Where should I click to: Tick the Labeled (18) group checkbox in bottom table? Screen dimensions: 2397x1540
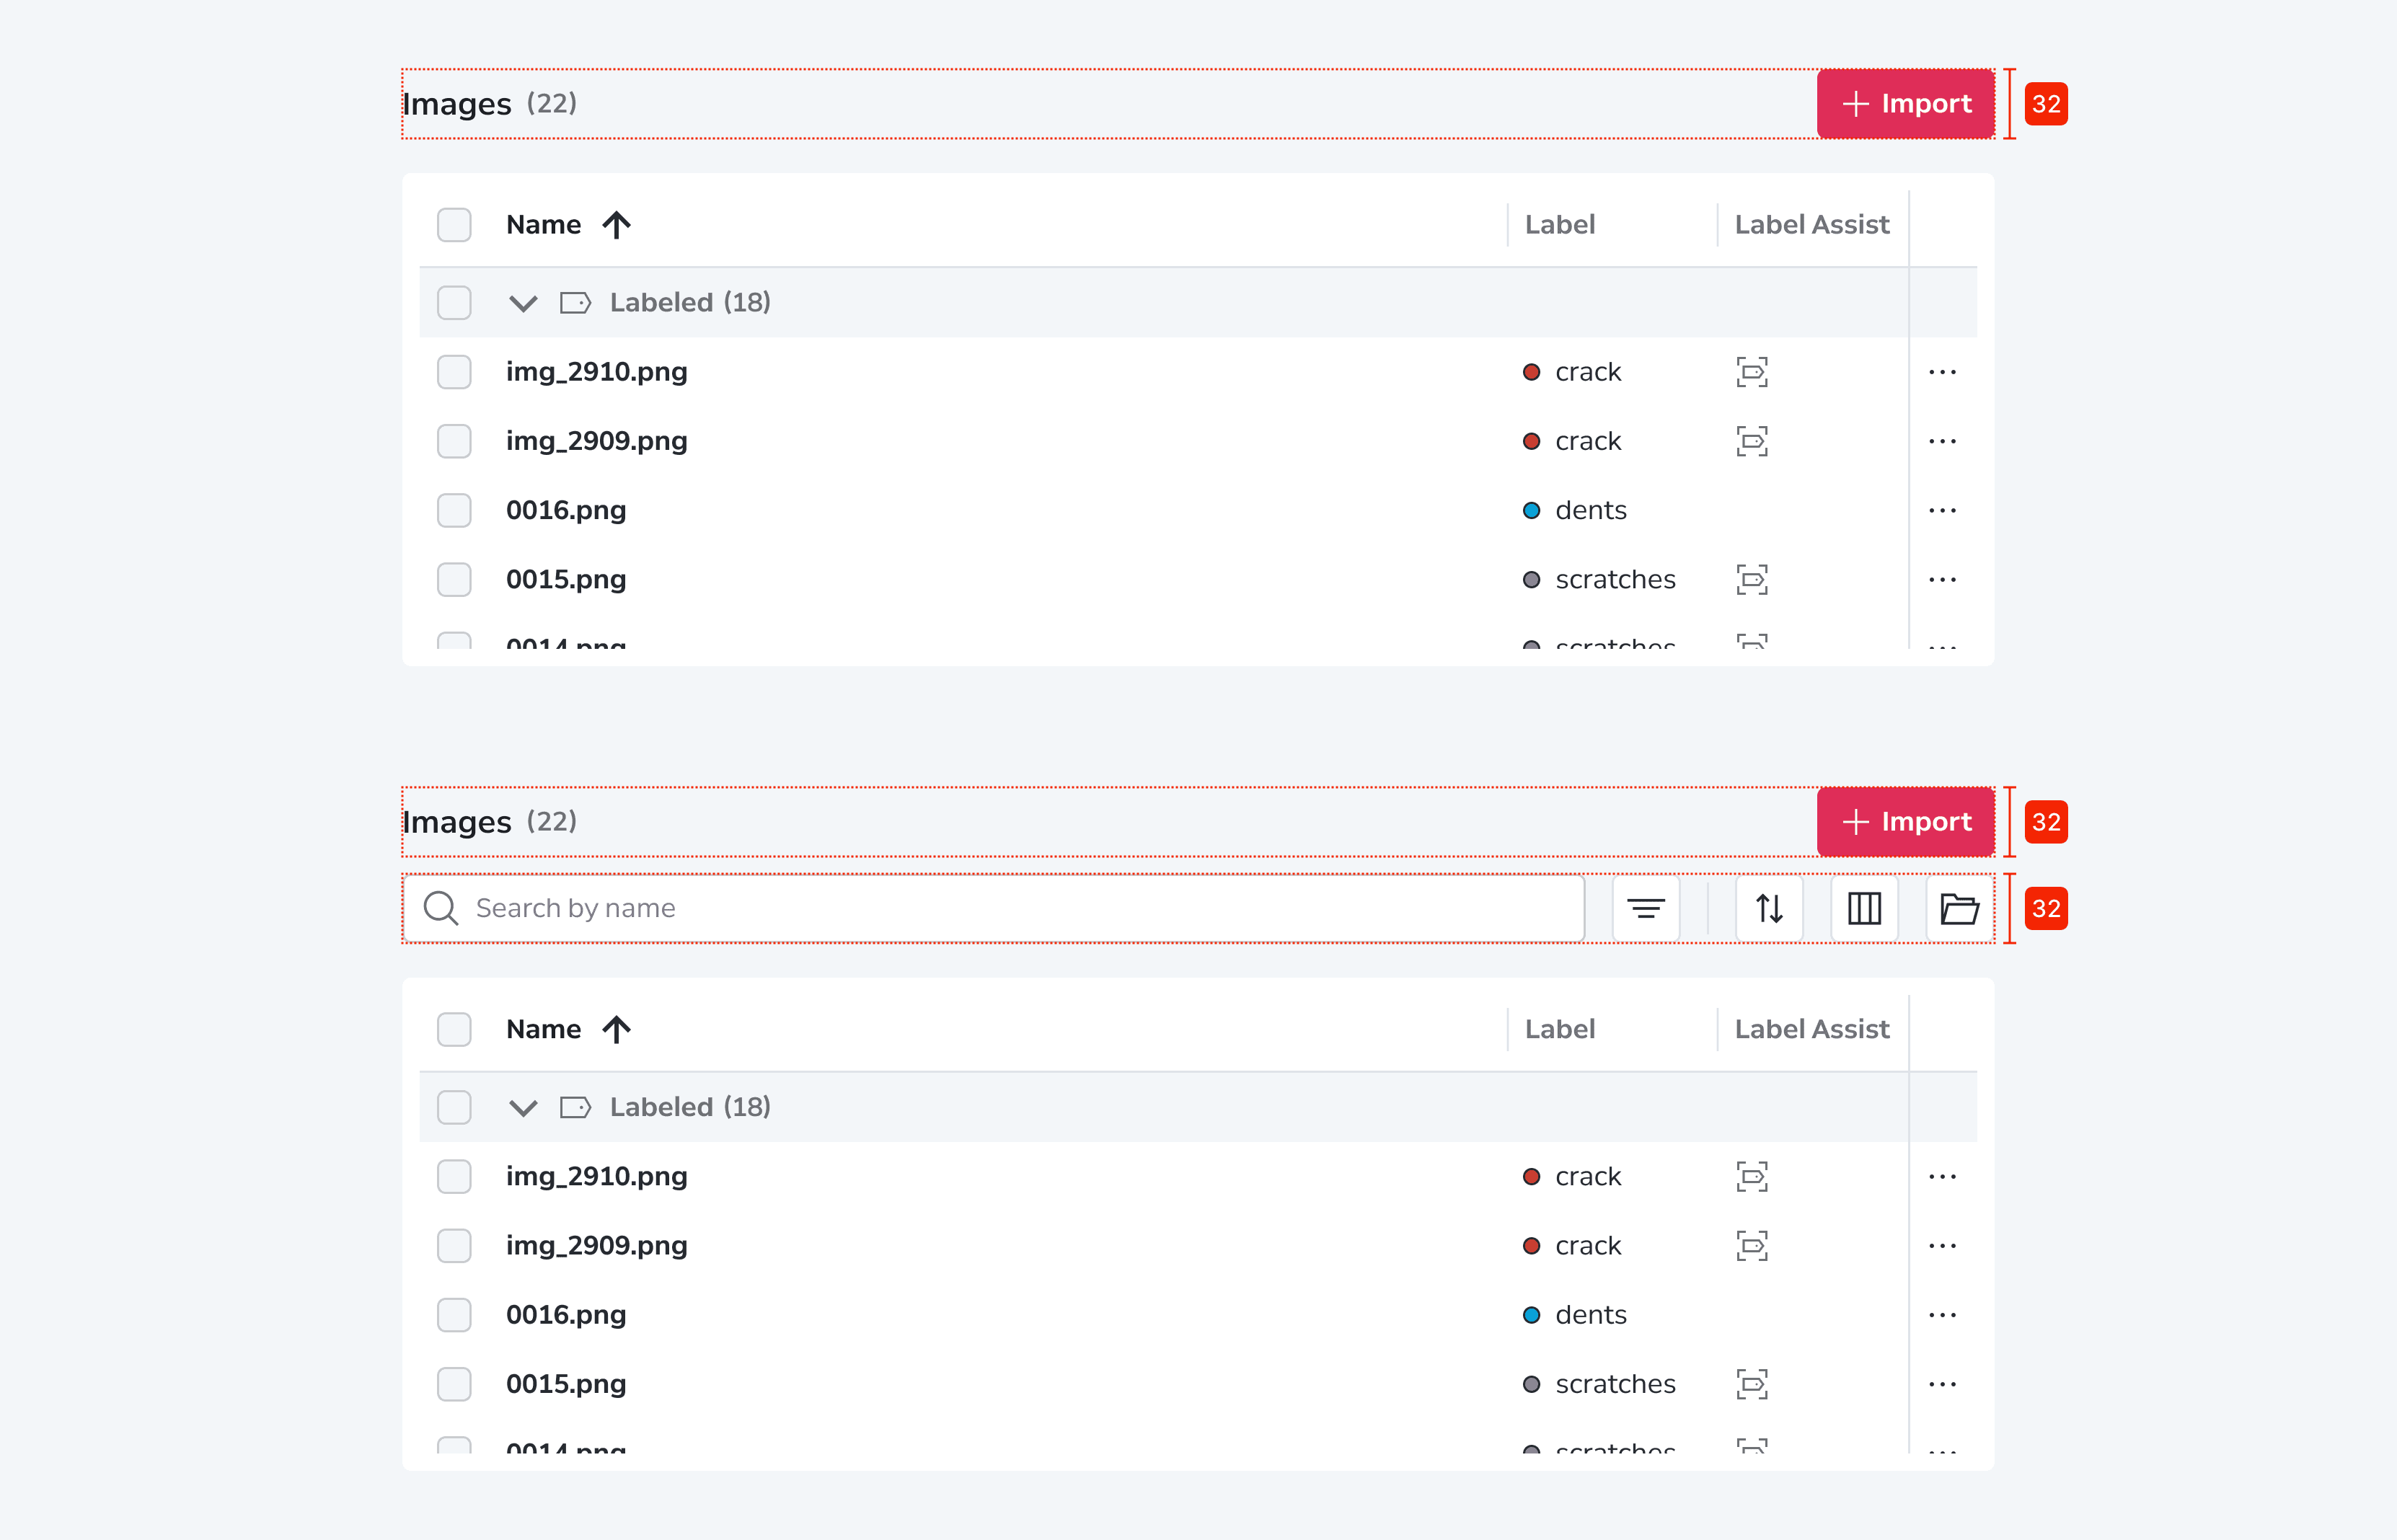454,1107
